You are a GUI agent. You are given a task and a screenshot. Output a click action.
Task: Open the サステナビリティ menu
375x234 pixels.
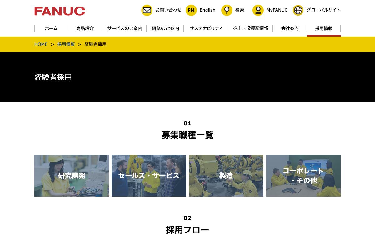pos(206,28)
